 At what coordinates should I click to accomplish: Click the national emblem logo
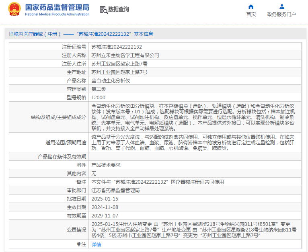point(14,9)
